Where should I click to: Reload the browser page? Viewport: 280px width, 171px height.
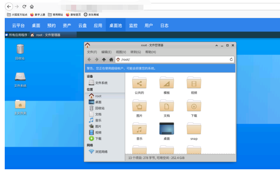[24, 7]
